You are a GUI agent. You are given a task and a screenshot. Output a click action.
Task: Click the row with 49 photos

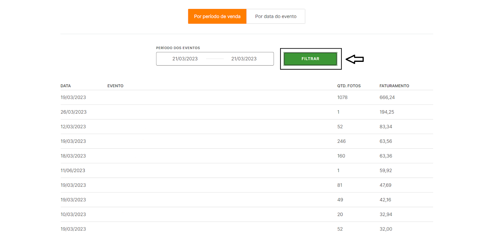340,200
